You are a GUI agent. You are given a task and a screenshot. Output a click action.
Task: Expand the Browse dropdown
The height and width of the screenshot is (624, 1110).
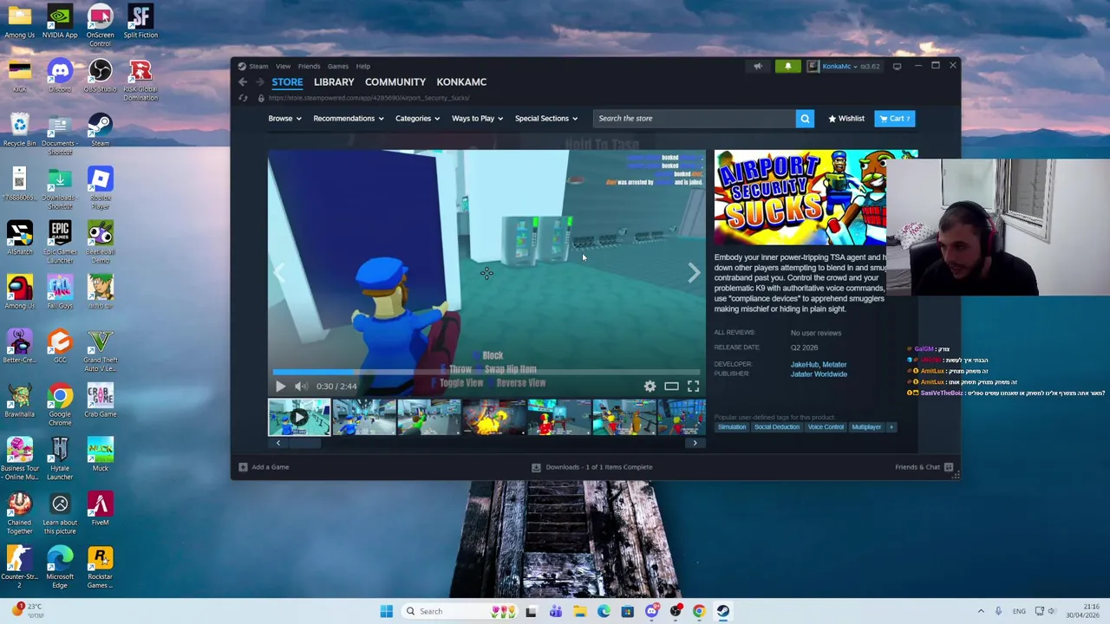(284, 119)
